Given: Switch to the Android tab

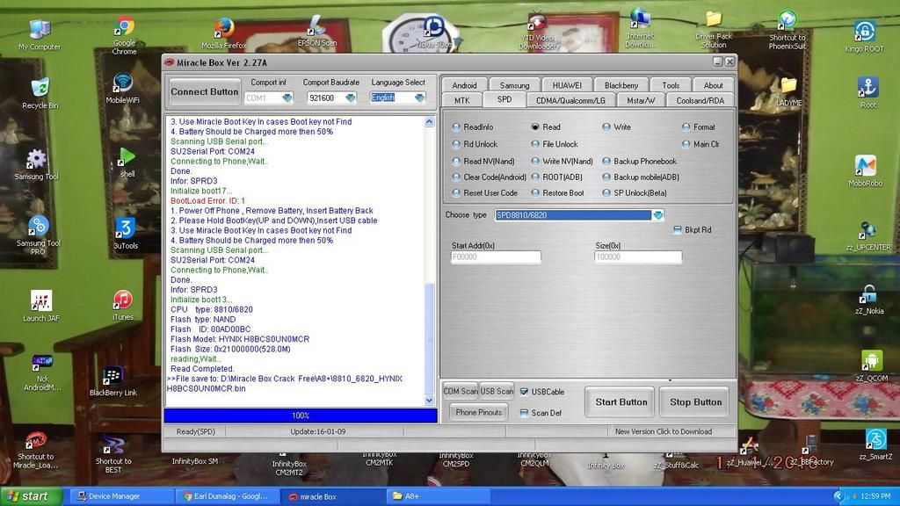Looking at the screenshot, I should point(464,85).
